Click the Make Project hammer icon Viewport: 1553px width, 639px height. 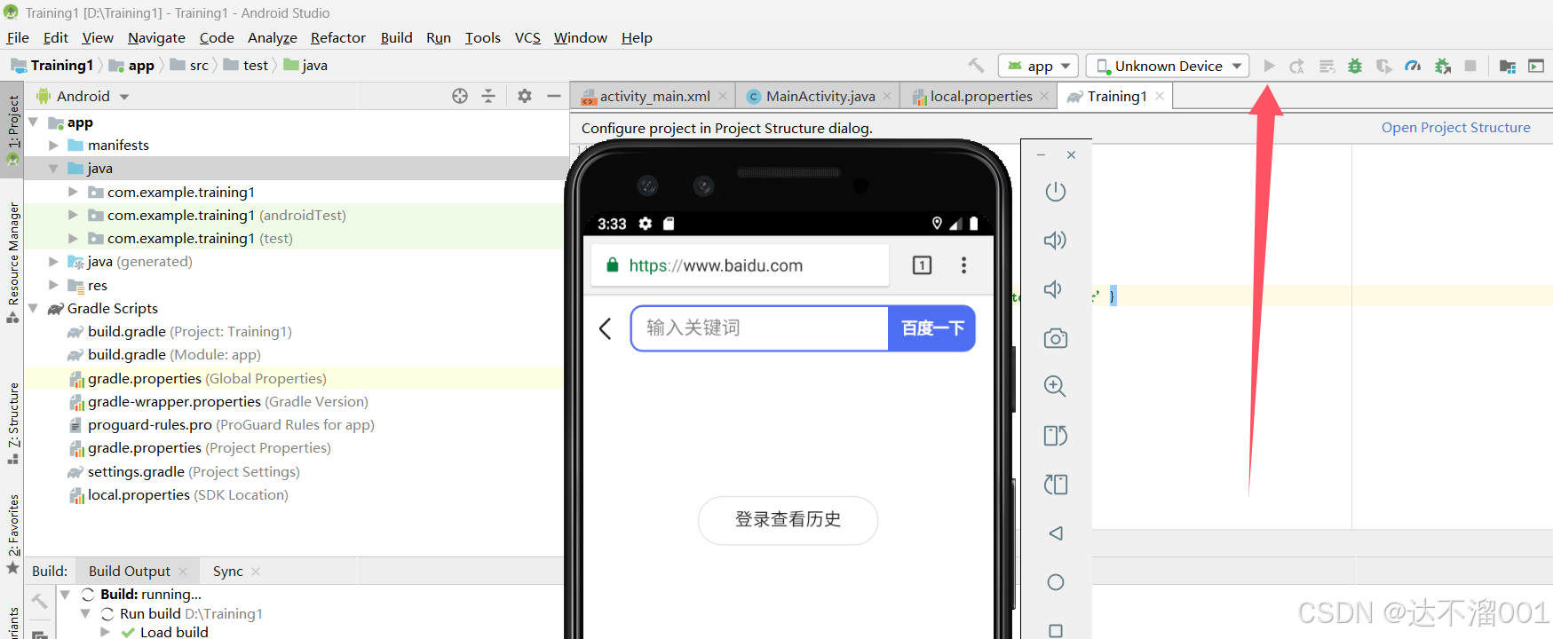pos(976,66)
